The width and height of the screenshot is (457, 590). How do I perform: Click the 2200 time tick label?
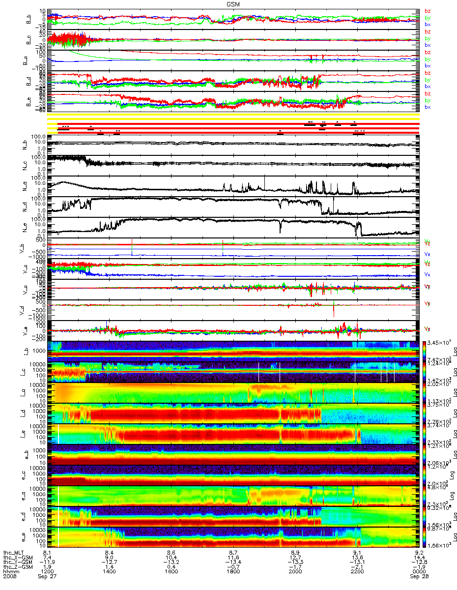[x=357, y=572]
